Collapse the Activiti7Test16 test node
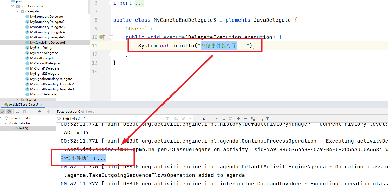388x185 pixels. [x=6, y=123]
